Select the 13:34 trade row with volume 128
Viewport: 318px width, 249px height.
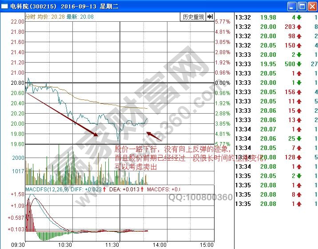coord(275,157)
